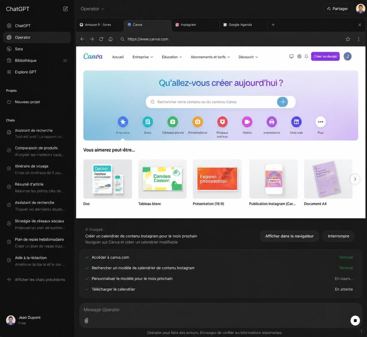Viewport: 367px width, 337px height.
Task: Attach a file with the paperclip
Action: [x=86, y=320]
